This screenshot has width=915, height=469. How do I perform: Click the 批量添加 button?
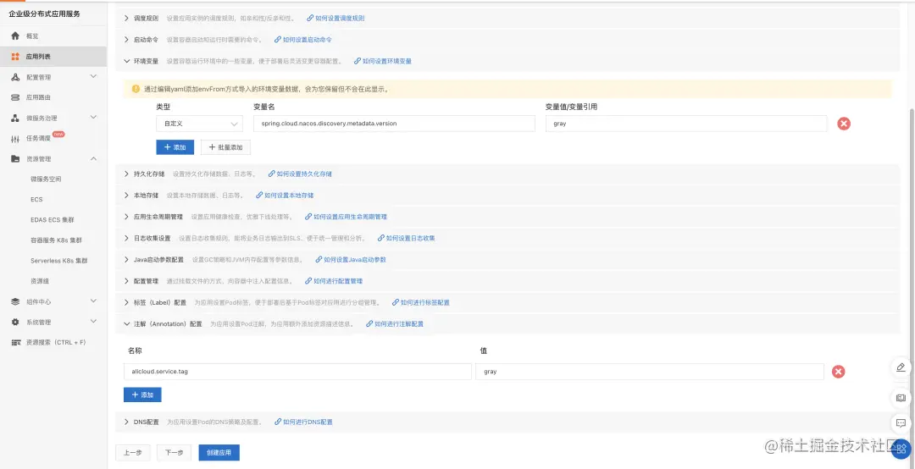coord(226,147)
